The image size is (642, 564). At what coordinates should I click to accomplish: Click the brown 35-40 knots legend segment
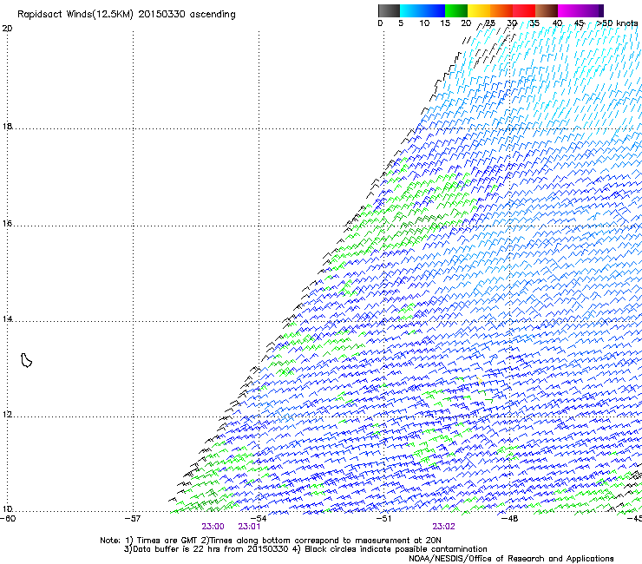pyautogui.click(x=547, y=10)
